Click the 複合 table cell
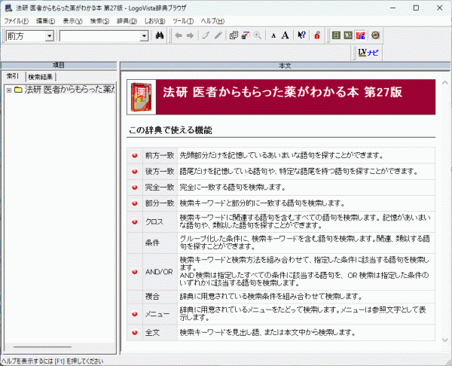This screenshot has height=366, width=452. 160,297
